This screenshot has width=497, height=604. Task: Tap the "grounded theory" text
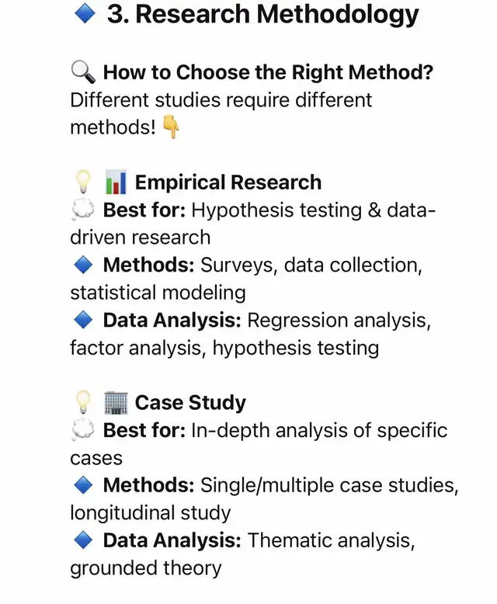(x=145, y=568)
